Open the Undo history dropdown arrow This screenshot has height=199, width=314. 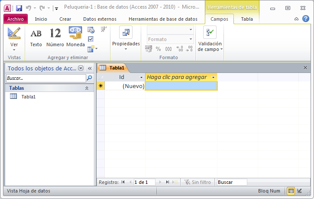pos(35,8)
